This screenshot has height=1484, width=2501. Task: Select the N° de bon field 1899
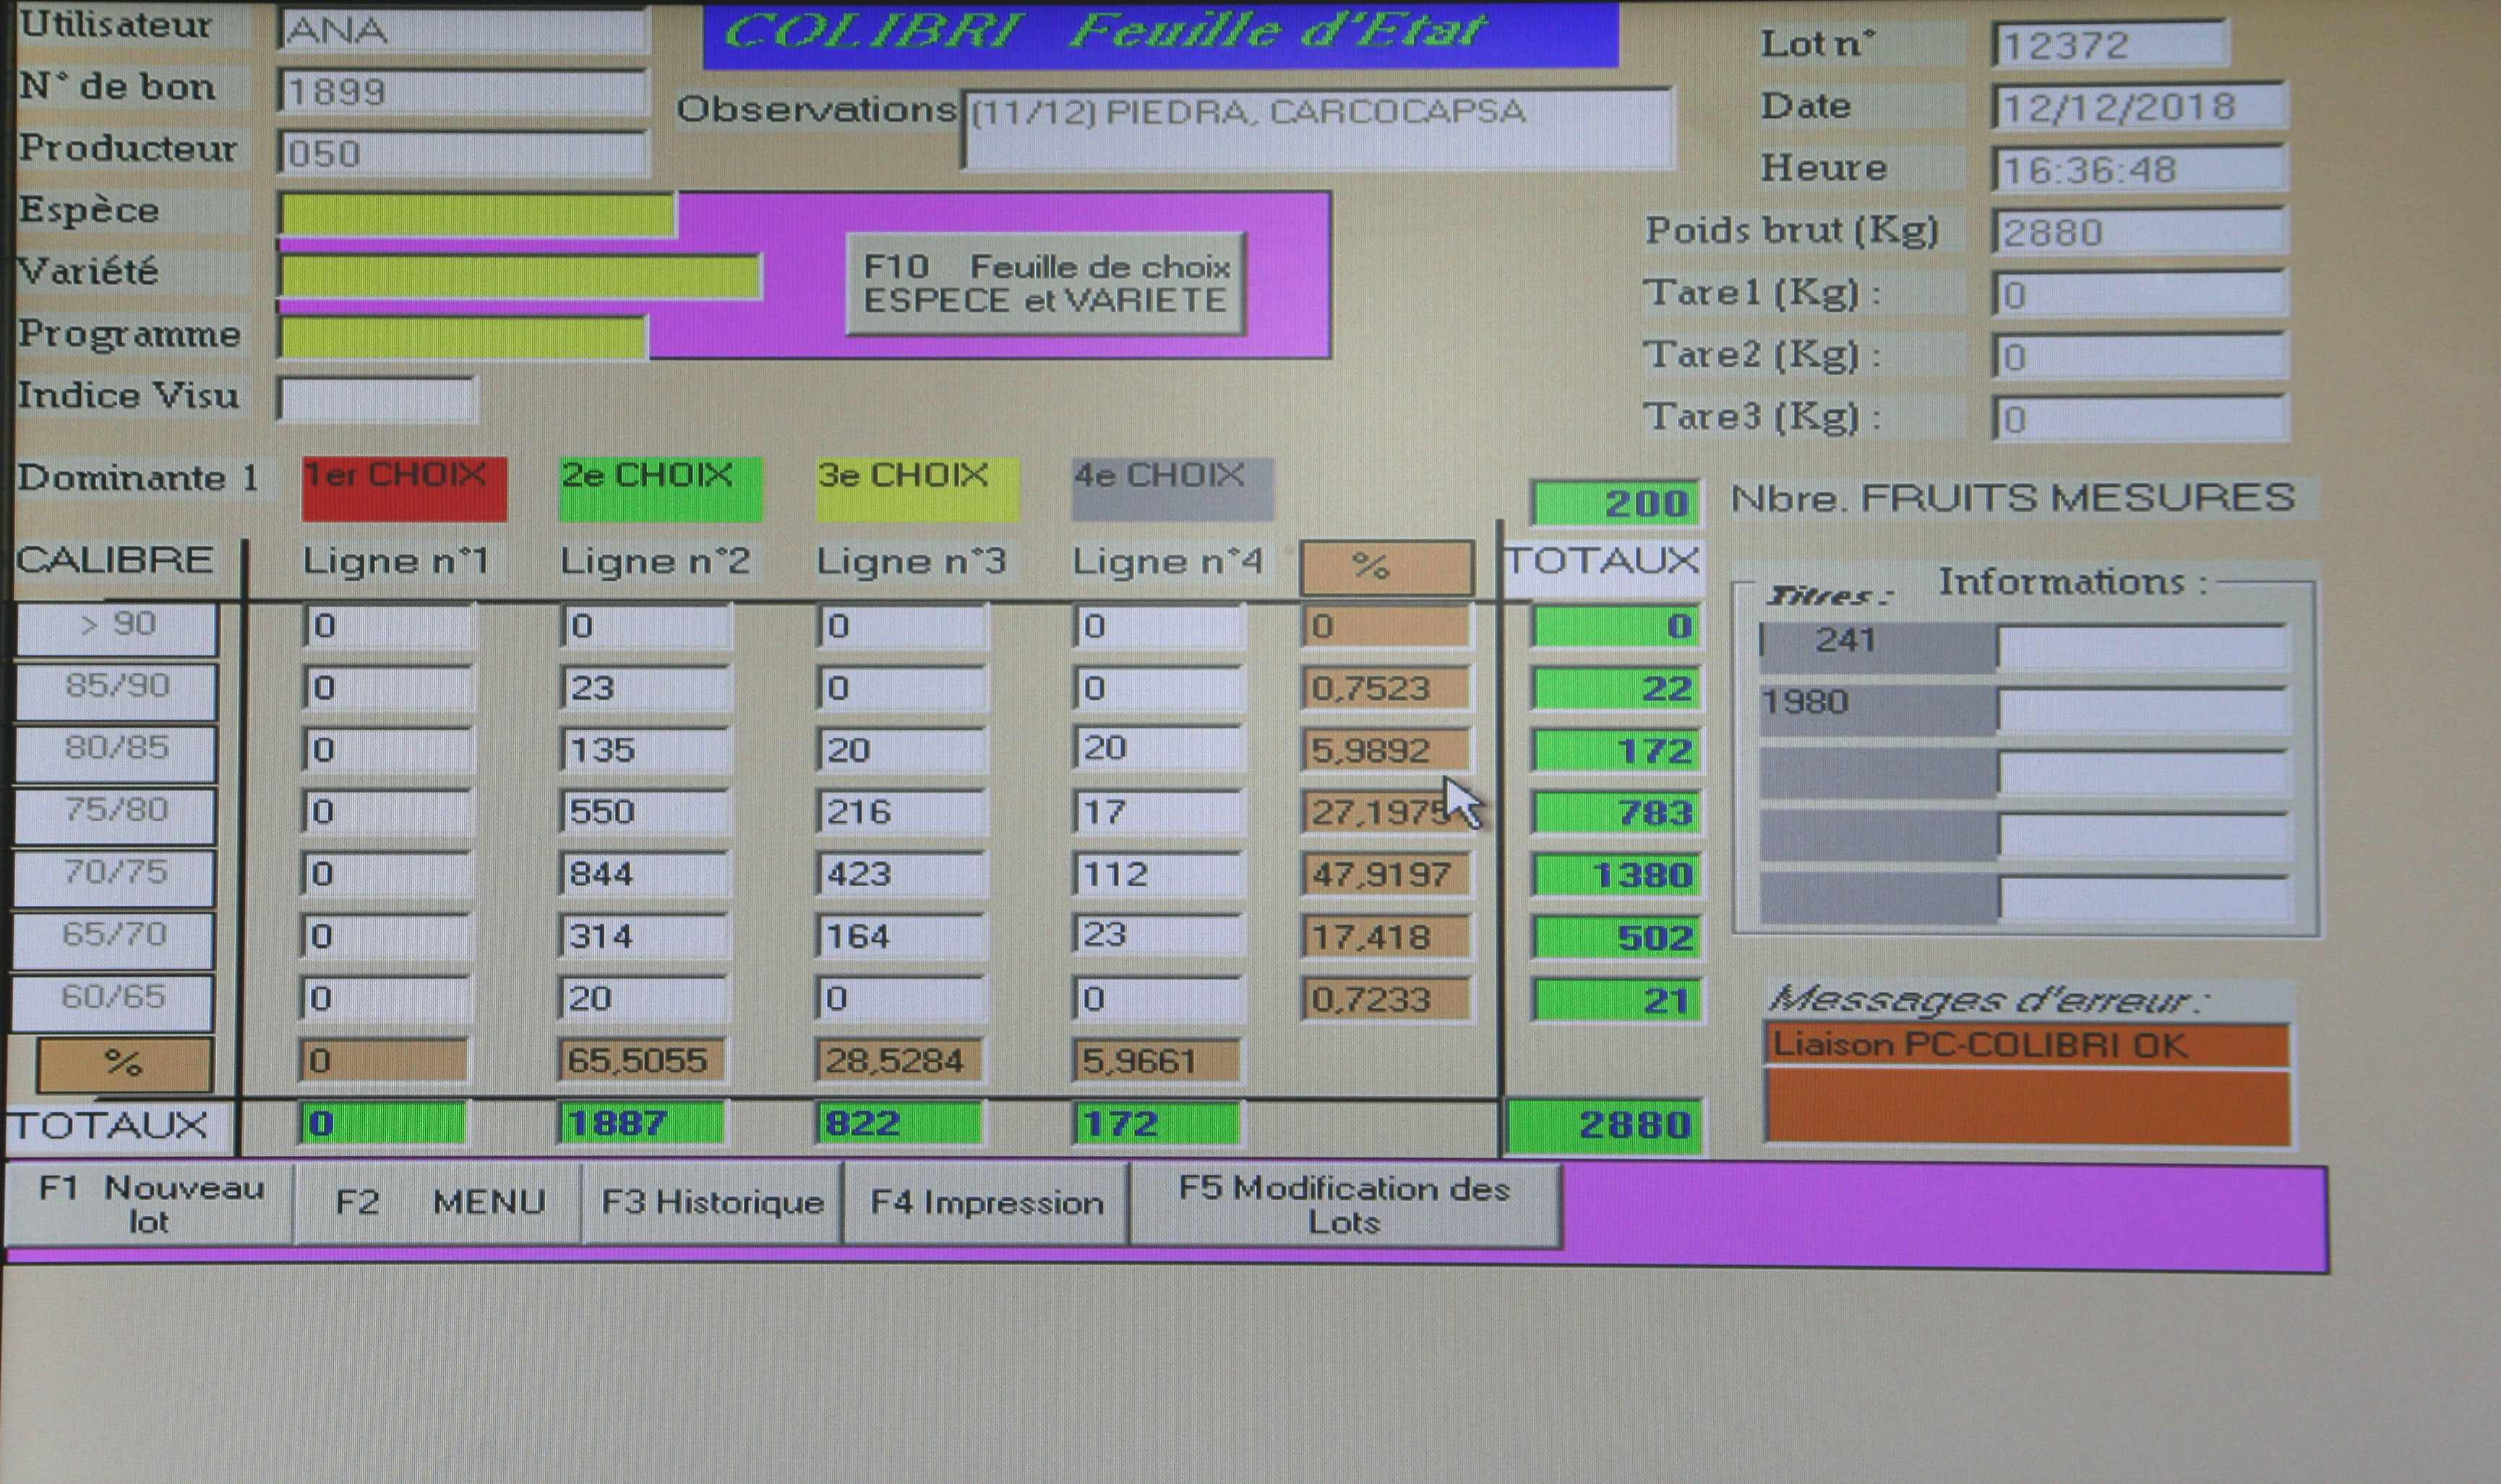(463, 92)
